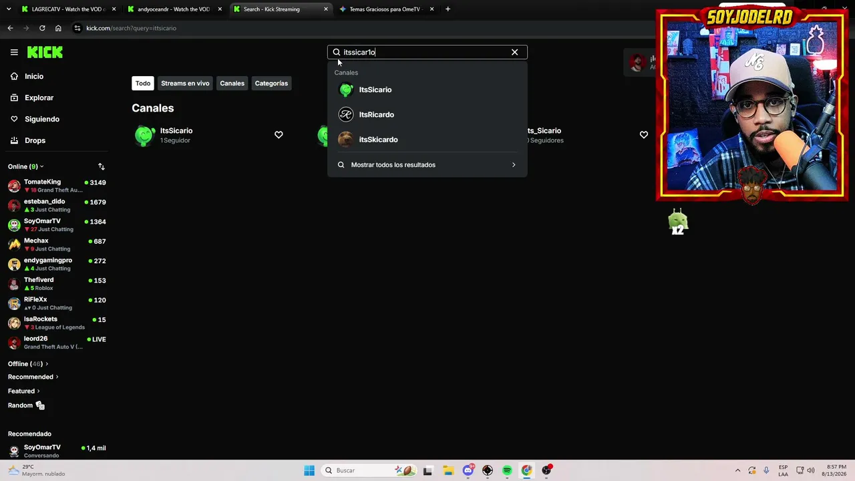Open Explorar in the sidebar
Image resolution: width=855 pixels, height=481 pixels.
pos(39,98)
